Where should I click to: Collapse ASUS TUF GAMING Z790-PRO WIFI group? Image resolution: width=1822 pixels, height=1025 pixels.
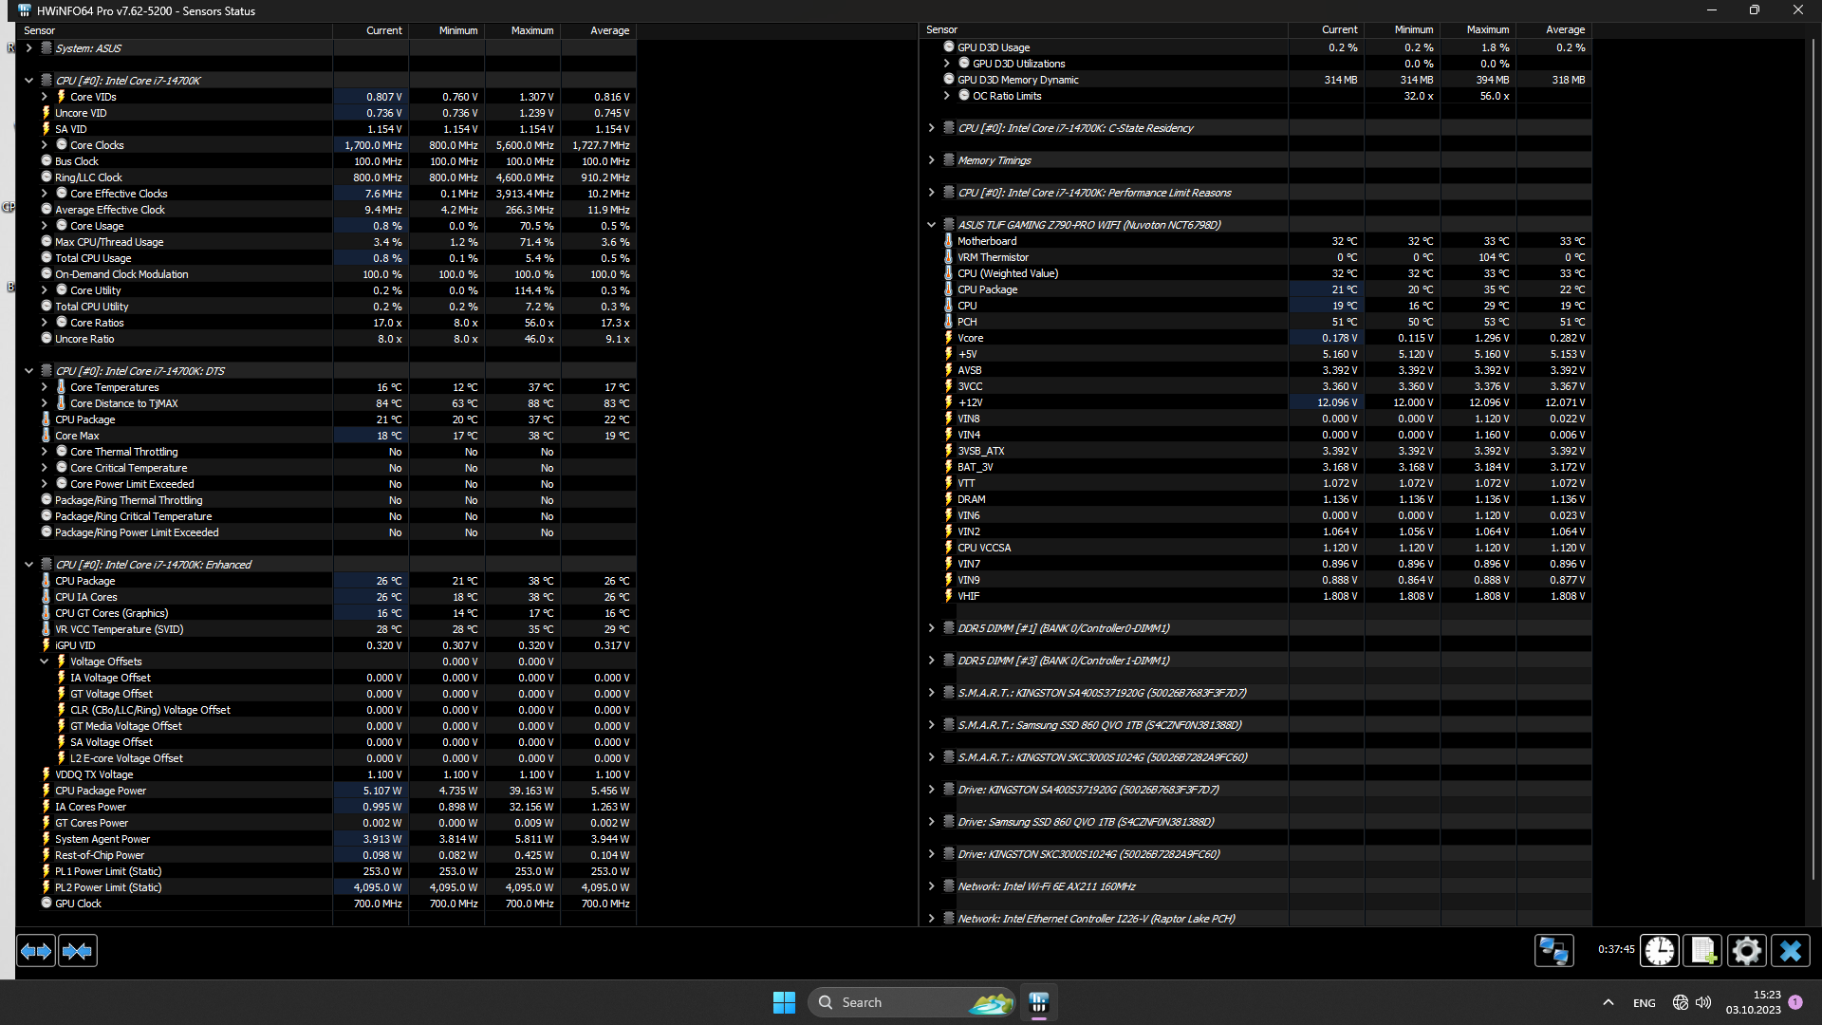[931, 225]
